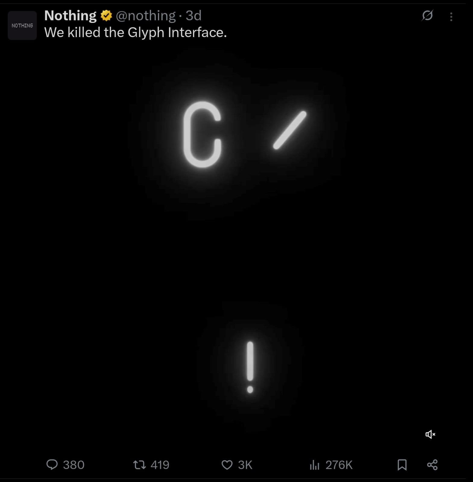
Task: Click the 3K likes count
Action: [x=245, y=465]
